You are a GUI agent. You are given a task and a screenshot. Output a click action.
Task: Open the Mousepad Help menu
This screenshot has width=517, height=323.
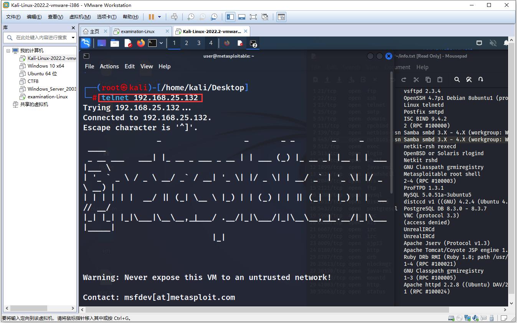coord(422,67)
